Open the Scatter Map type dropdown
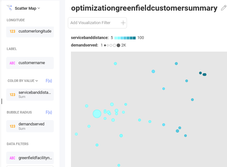The height and width of the screenshot is (167, 227). [x=27, y=8]
